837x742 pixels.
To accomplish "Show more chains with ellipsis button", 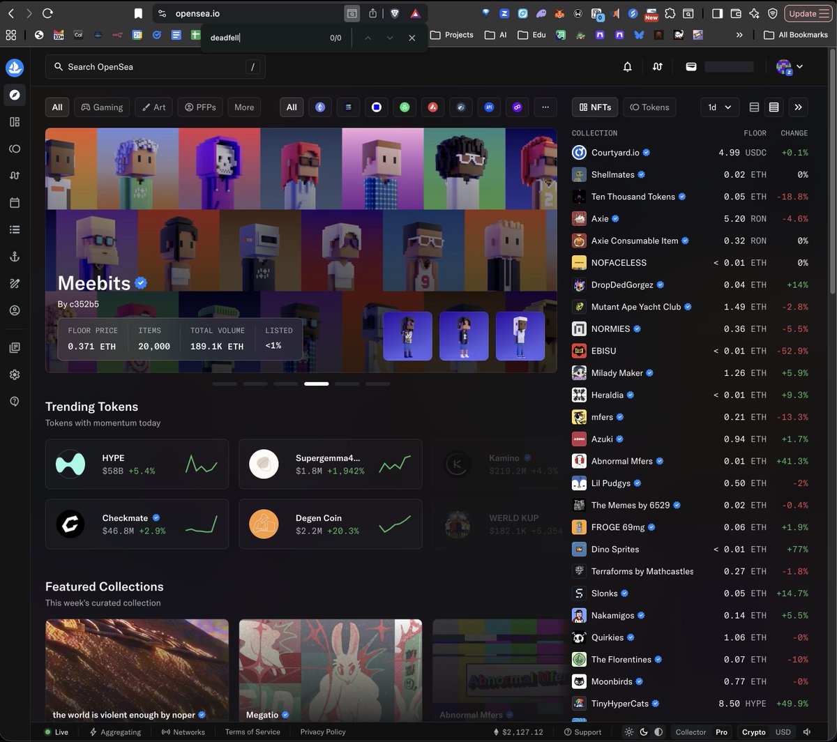I will coord(545,107).
